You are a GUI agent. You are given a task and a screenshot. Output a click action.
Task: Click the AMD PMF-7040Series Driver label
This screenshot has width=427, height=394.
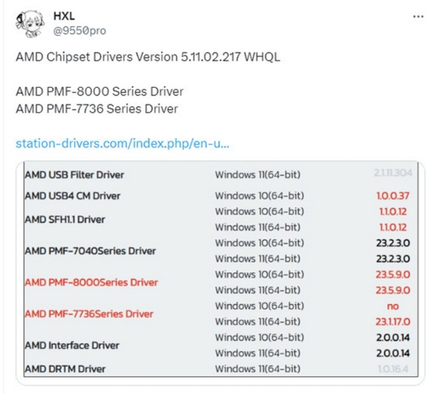coord(90,251)
